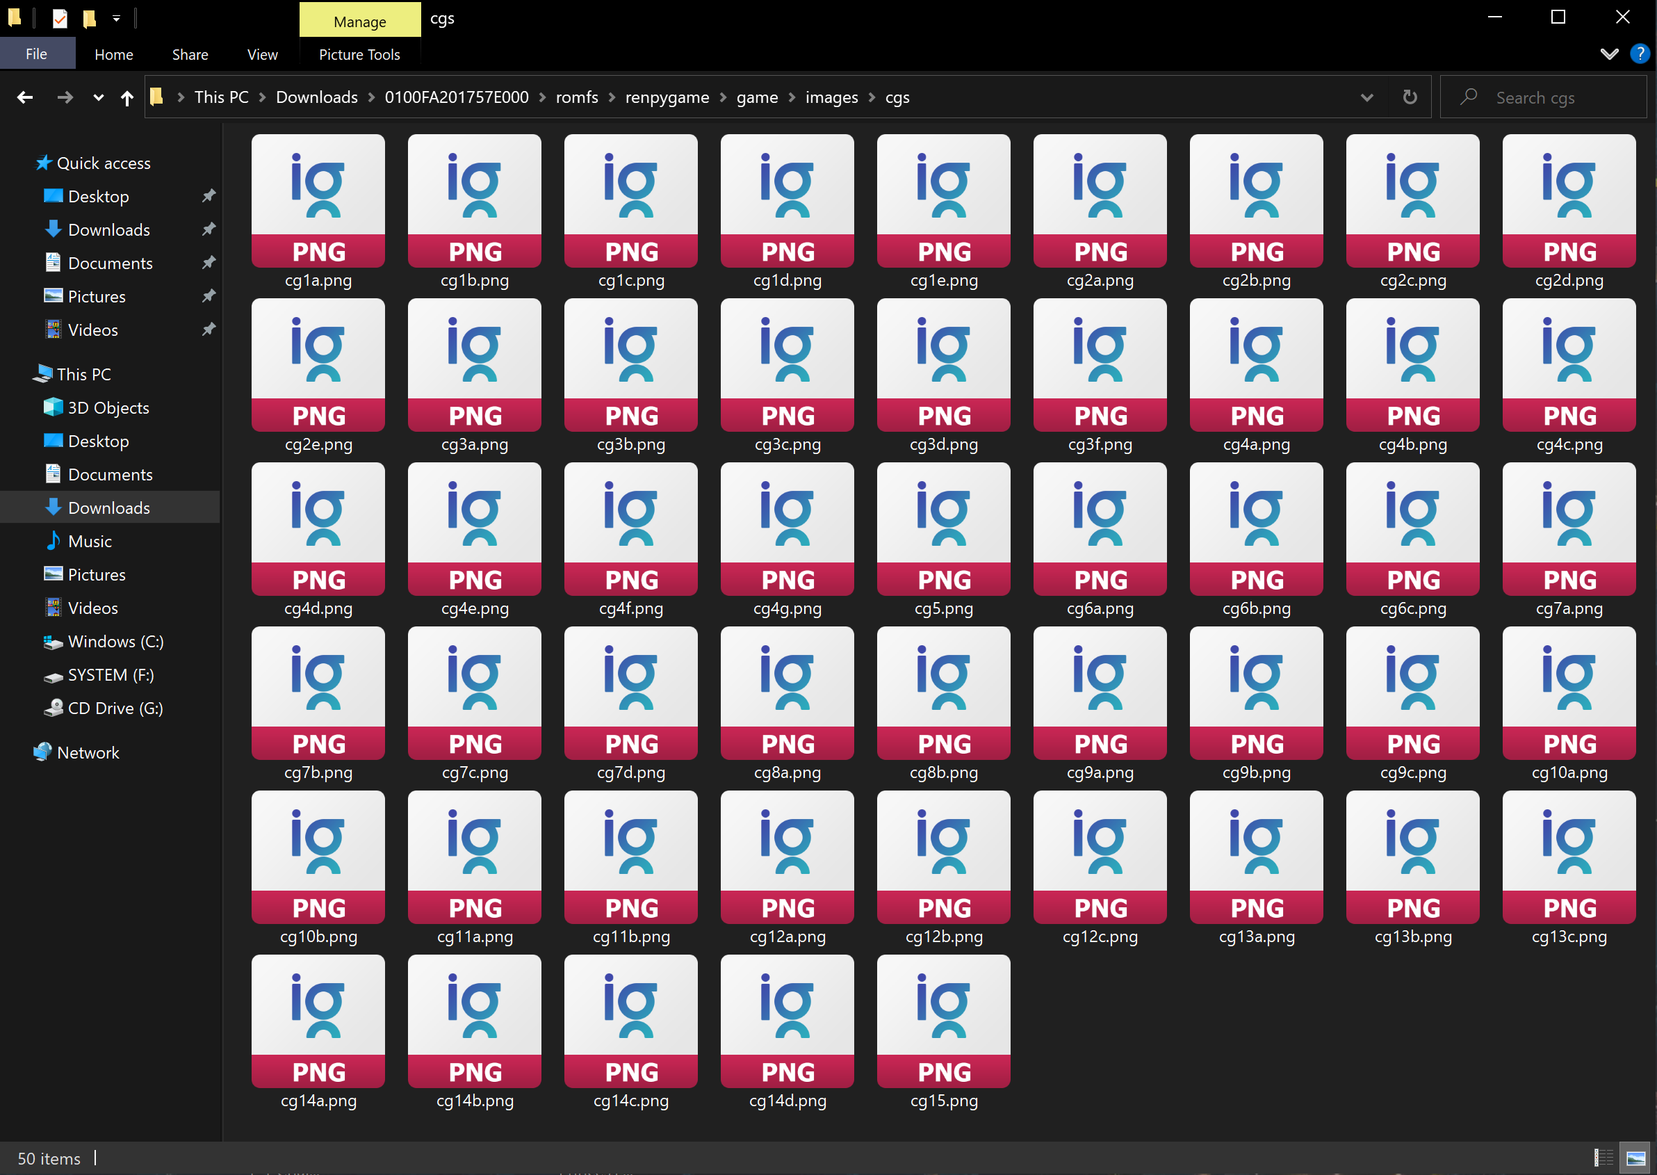Click the Properties quick access toolbar icon
This screenshot has width=1657, height=1175.
pos(60,18)
